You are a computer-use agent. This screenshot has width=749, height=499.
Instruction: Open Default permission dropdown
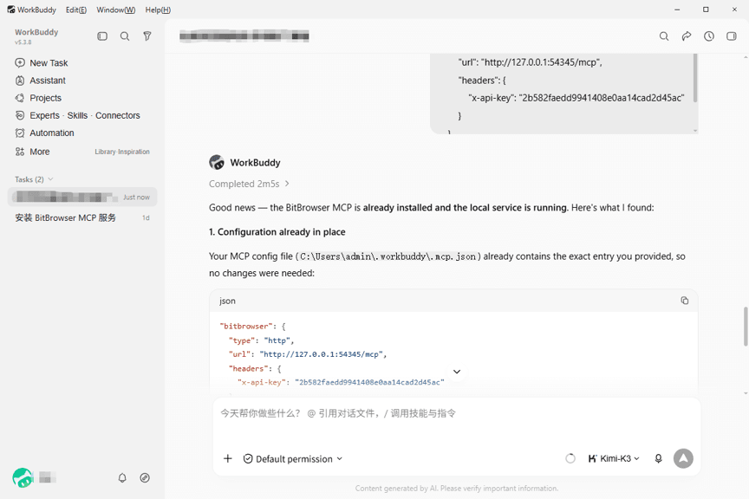tap(293, 459)
